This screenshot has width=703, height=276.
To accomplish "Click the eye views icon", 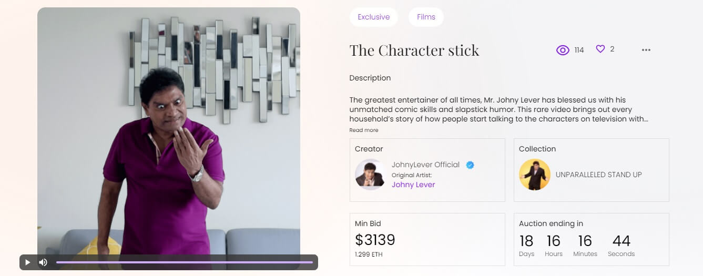I will pyautogui.click(x=563, y=50).
